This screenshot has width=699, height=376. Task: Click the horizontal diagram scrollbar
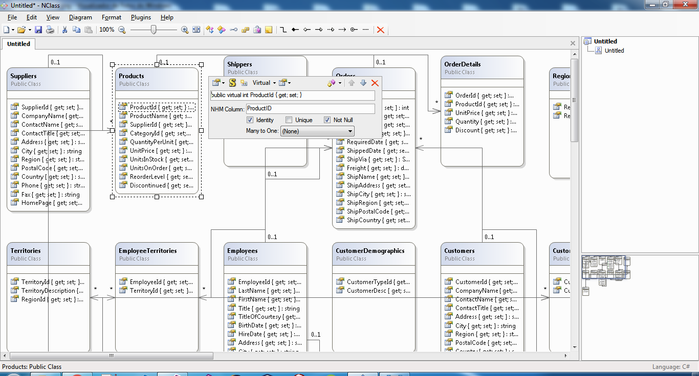(x=287, y=356)
